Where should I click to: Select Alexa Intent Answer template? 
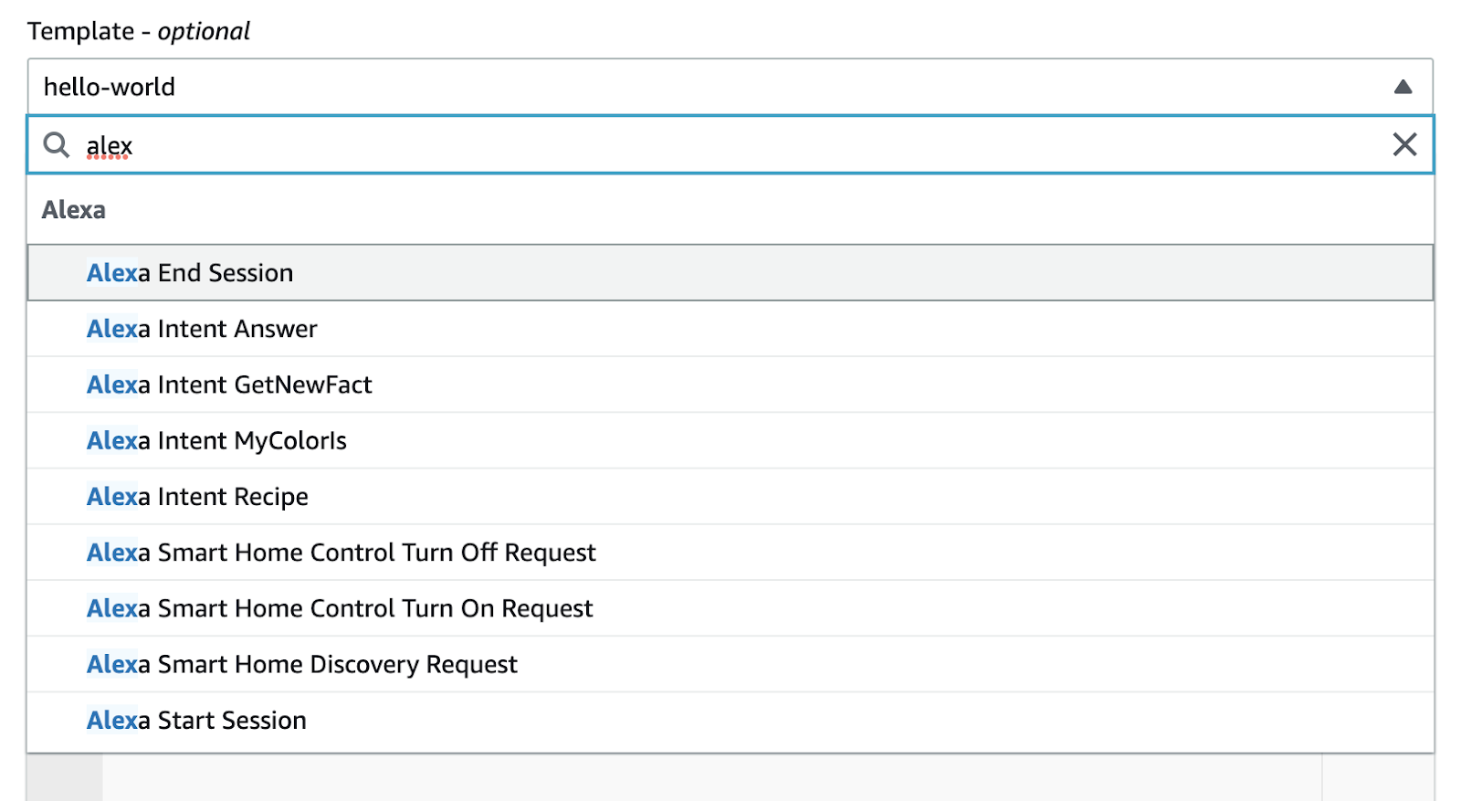[x=730, y=329]
